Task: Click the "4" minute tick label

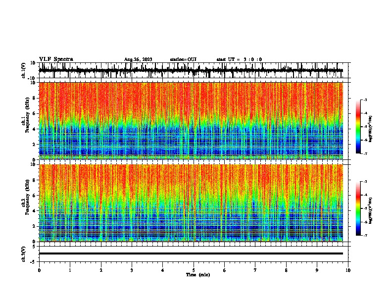Action: pos(163,270)
